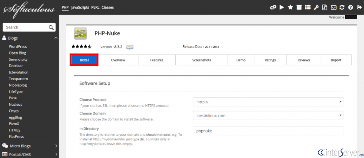
Task: Switch to the PHP scripts menu
Action: 65,7
